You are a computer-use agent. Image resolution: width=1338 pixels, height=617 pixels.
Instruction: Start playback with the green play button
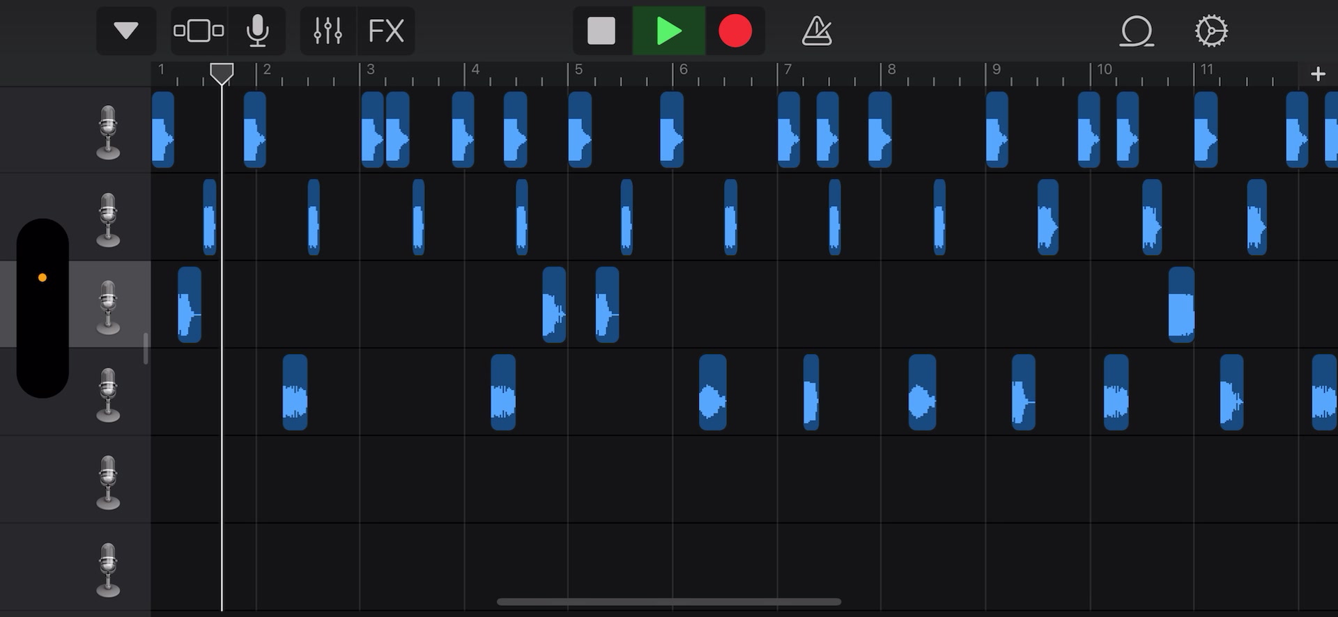click(669, 31)
